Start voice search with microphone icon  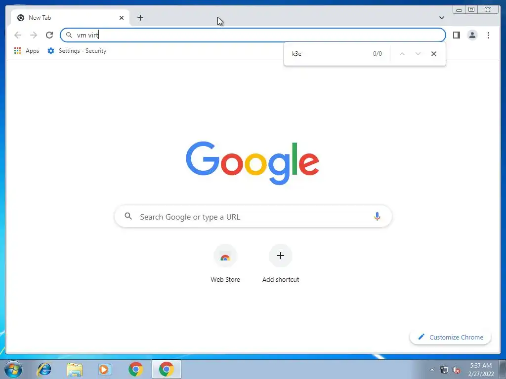coord(377,217)
